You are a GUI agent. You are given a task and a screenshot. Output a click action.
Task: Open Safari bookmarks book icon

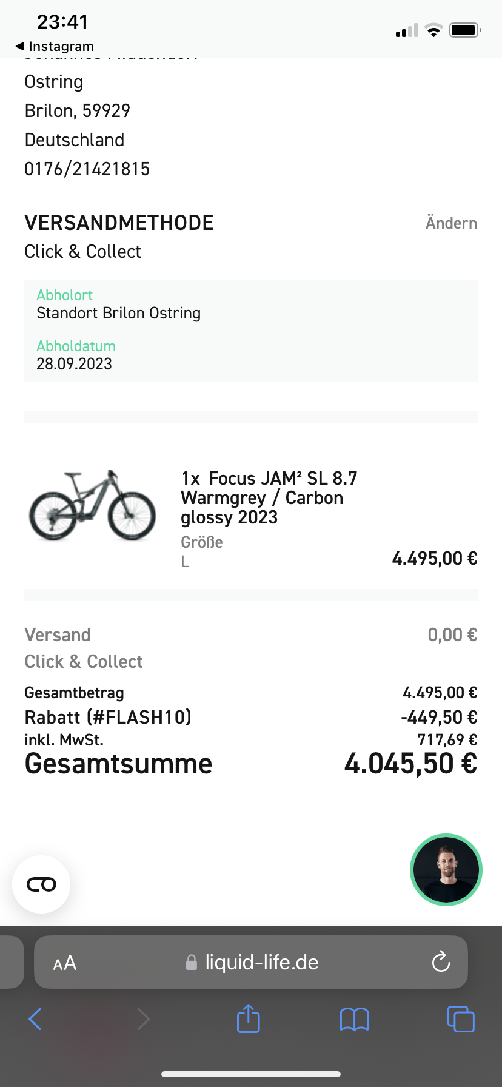(x=354, y=1019)
